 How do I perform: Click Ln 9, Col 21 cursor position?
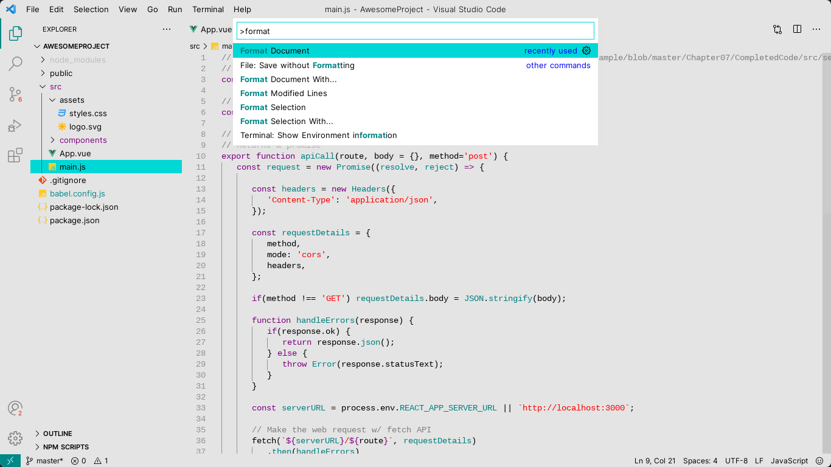pyautogui.click(x=655, y=461)
